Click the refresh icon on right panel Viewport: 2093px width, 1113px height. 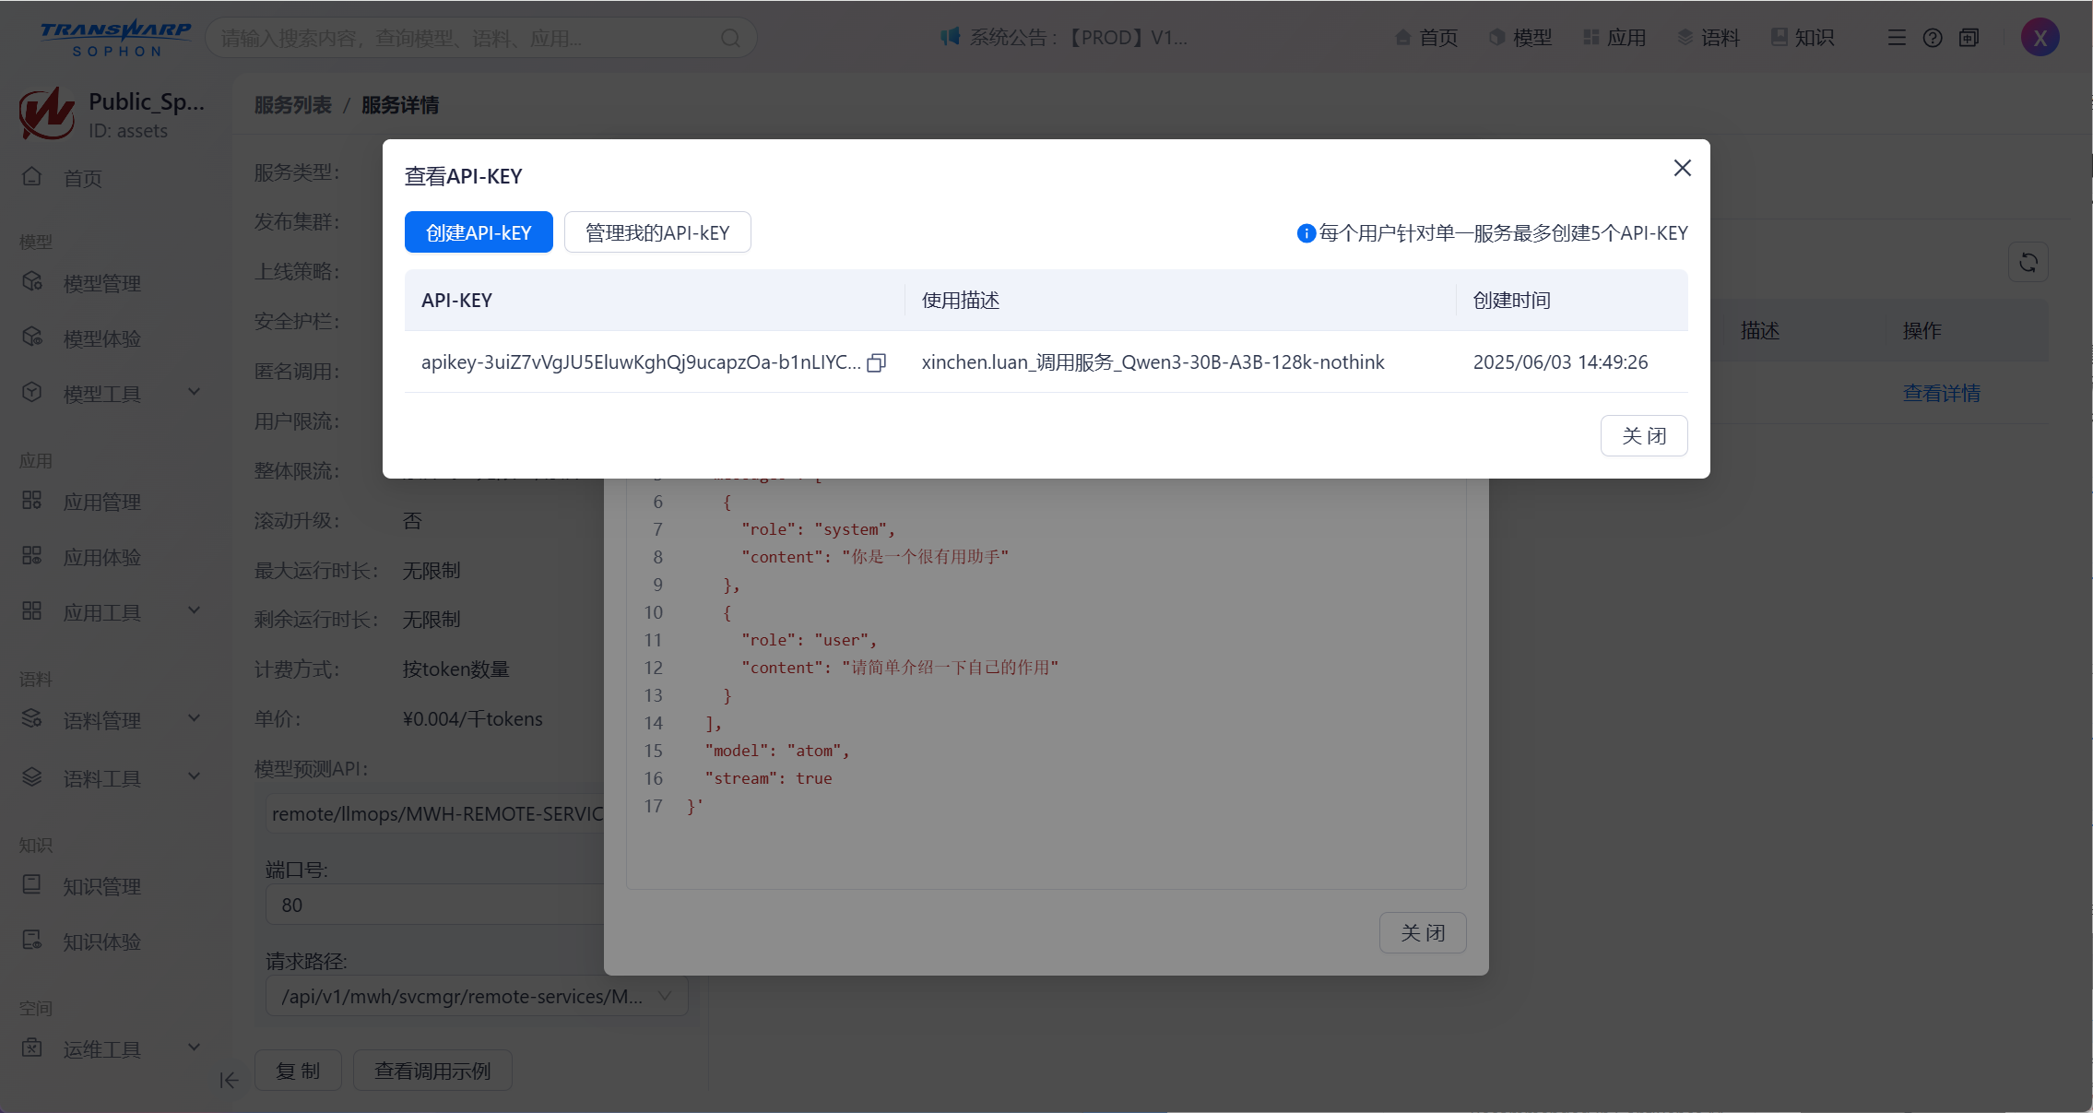click(2028, 262)
